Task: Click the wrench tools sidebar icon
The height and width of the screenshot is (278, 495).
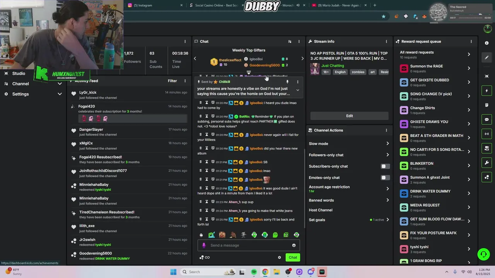Action: 487,163
